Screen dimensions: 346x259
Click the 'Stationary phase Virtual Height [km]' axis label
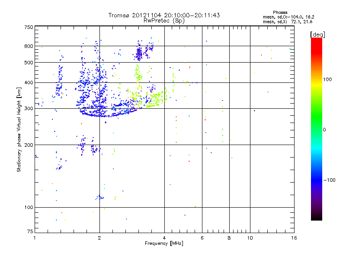pyautogui.click(x=19, y=129)
